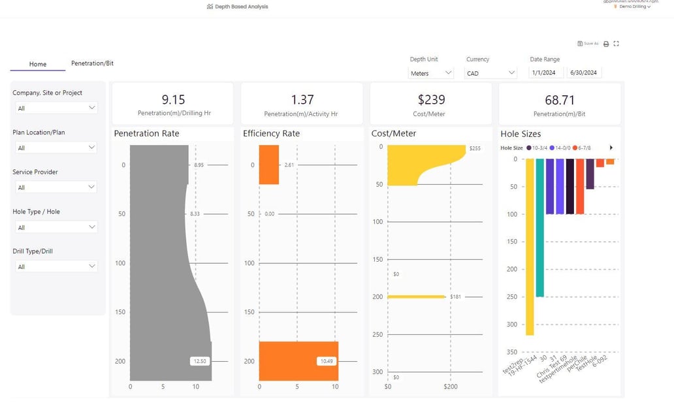
Task: Select the 14-0/0 hole size legend dot
Action: click(552, 148)
